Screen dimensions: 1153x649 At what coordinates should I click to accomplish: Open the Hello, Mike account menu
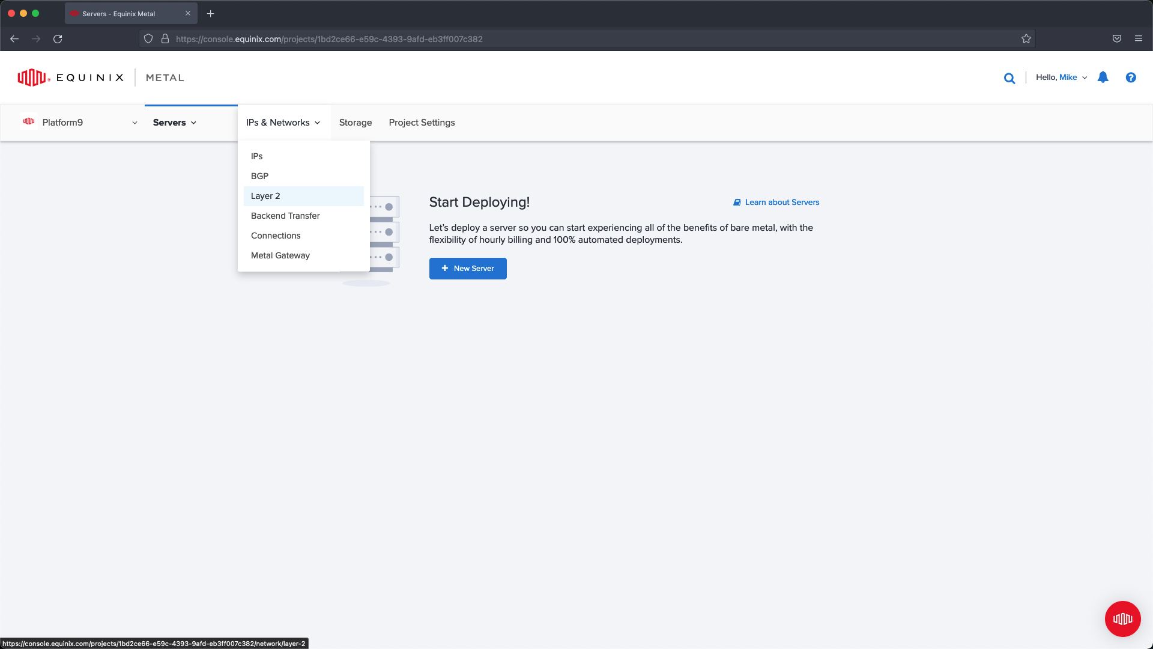(x=1061, y=78)
